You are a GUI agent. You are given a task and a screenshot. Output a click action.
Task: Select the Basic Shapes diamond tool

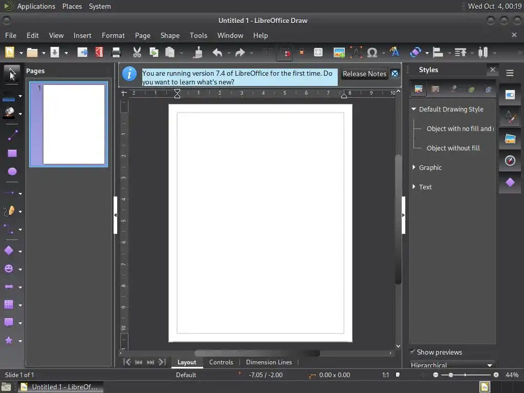tap(9, 251)
